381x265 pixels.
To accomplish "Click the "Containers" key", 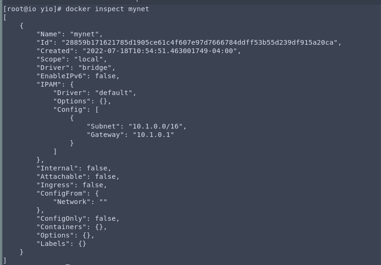I will 61,227.
